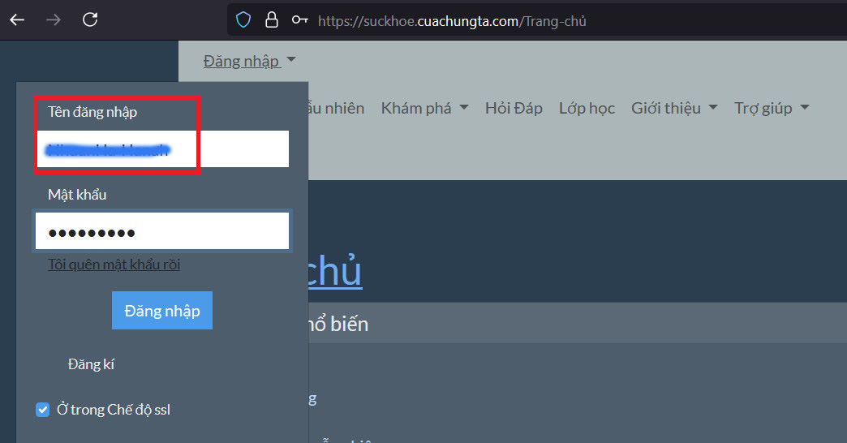
Task: Focus the Tên đăng nhập username field
Action: click(x=162, y=149)
